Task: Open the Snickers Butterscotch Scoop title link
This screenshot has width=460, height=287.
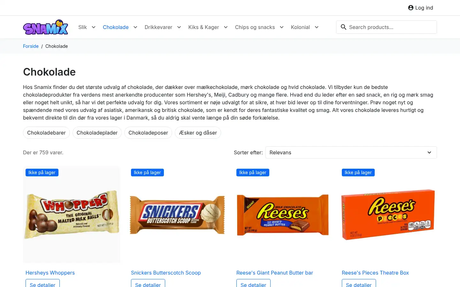Action: pyautogui.click(x=166, y=273)
